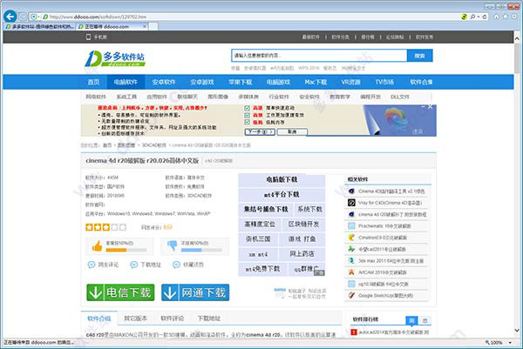Viewport: 523px width, 349px height.
Task: Toggle the second checkbox in the banner ad
Action: click(x=248, y=115)
